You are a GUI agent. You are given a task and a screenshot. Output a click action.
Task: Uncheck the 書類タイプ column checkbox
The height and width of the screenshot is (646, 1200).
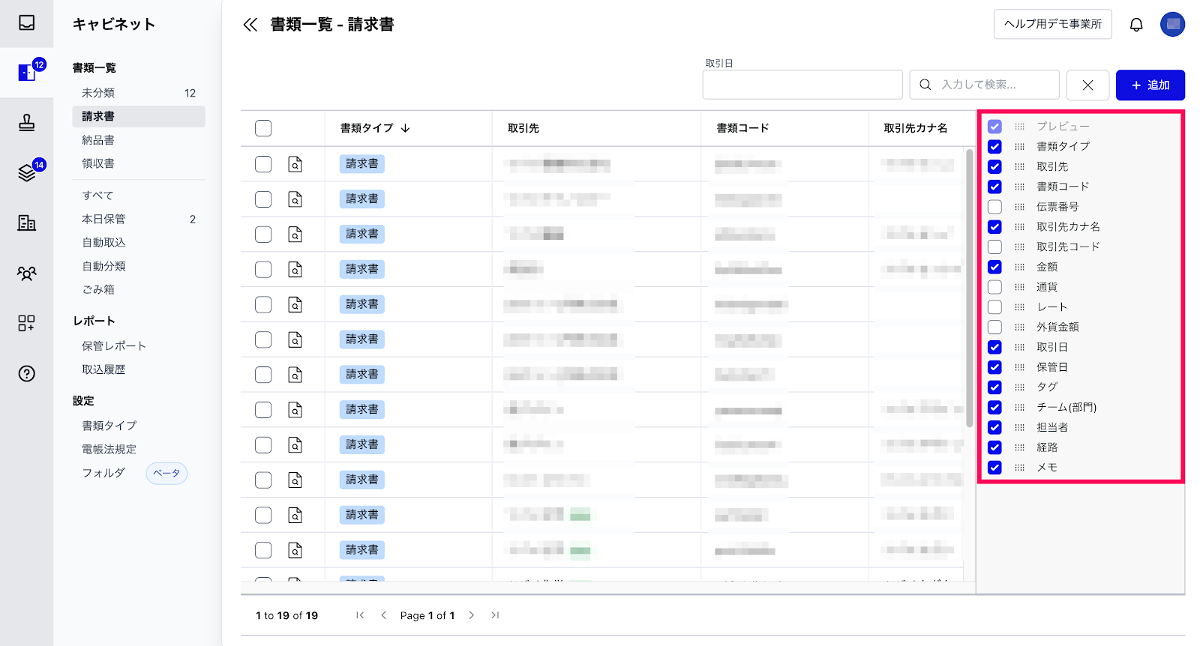coord(994,147)
